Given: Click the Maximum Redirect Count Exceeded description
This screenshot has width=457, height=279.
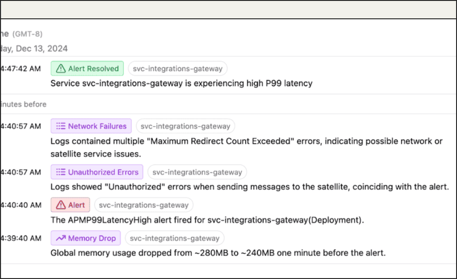Looking at the screenshot, I should [x=246, y=147].
